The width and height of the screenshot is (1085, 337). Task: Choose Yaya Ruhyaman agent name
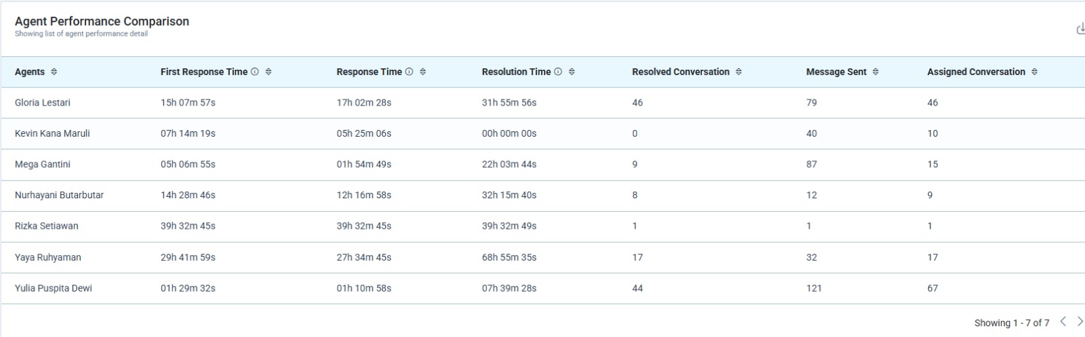[47, 257]
